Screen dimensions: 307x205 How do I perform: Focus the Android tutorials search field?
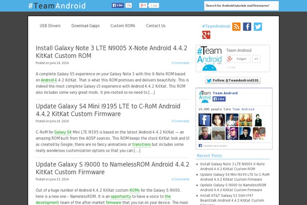click(241, 6)
